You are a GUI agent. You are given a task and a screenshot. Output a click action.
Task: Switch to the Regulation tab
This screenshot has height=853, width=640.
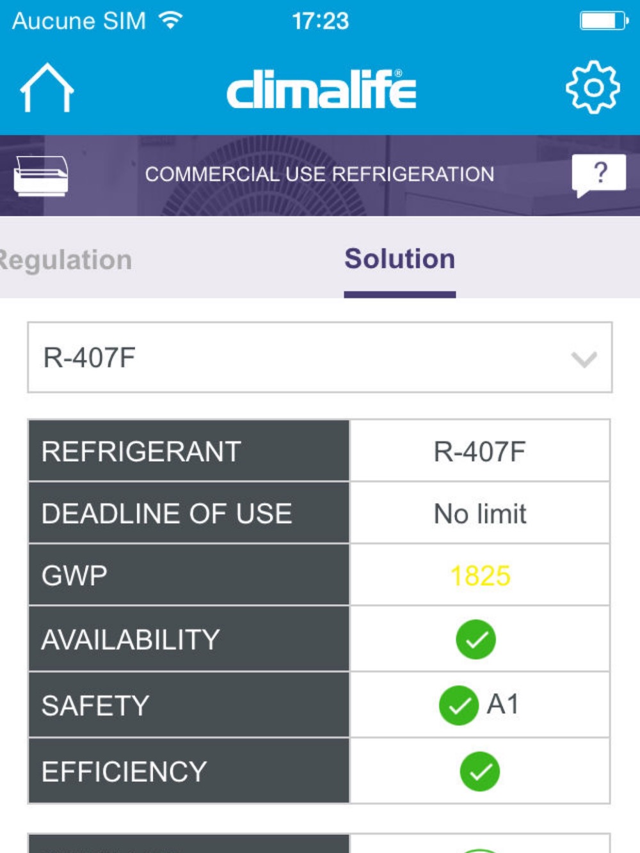click(65, 260)
